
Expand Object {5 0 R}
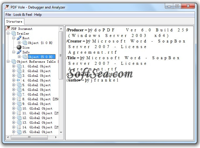point(19,57)
